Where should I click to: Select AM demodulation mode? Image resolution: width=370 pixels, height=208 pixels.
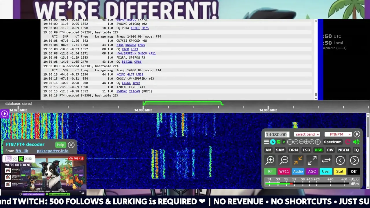tap(268, 150)
